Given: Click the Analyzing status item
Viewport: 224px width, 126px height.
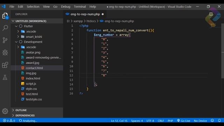Looking at the screenshot, I should 28,121.
